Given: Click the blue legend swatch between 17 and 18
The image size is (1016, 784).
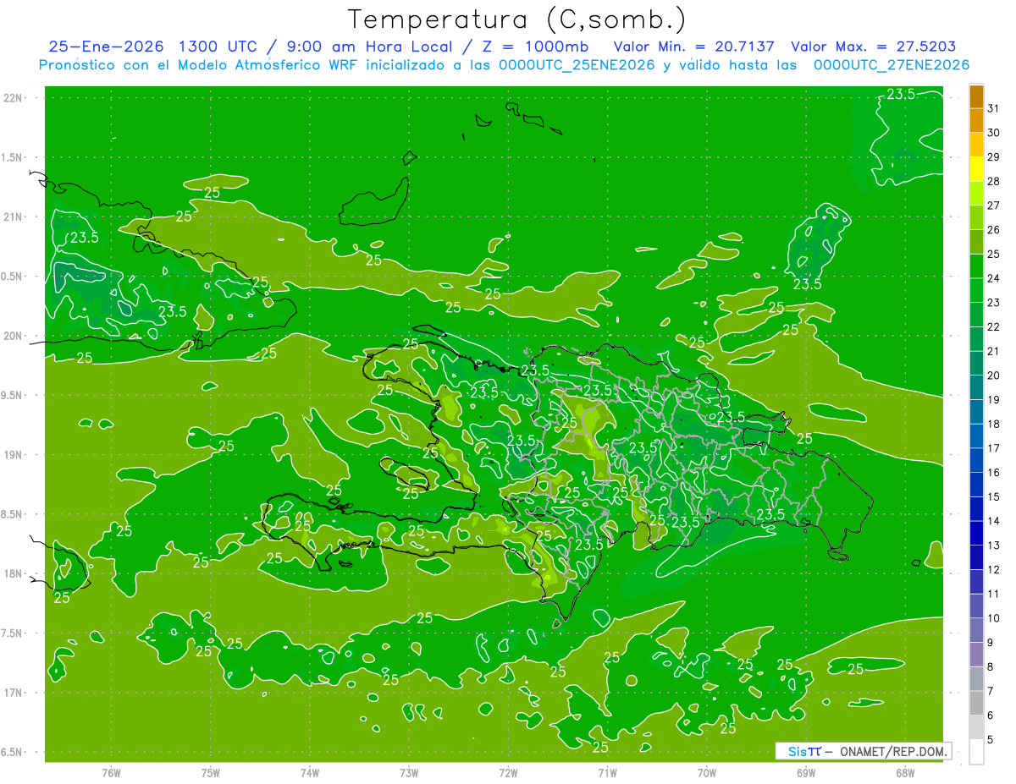Looking at the screenshot, I should tap(976, 436).
